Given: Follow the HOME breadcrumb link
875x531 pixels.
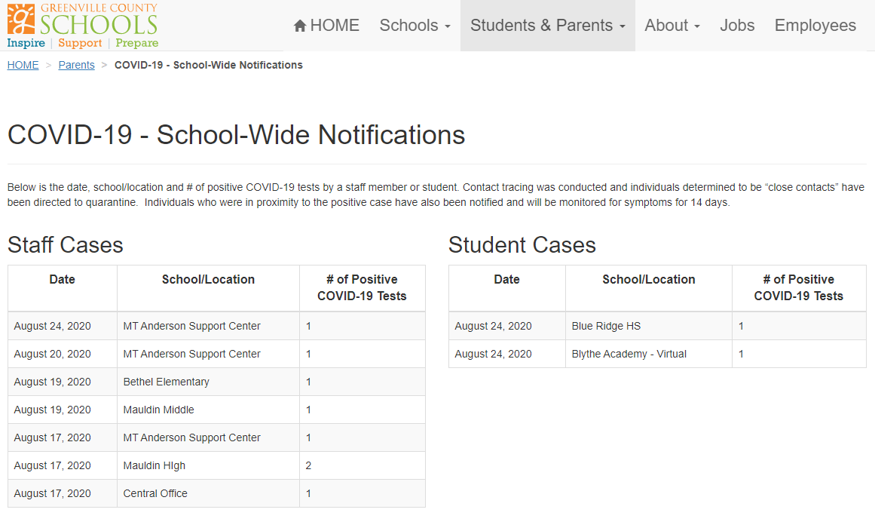Looking at the screenshot, I should click(x=23, y=65).
